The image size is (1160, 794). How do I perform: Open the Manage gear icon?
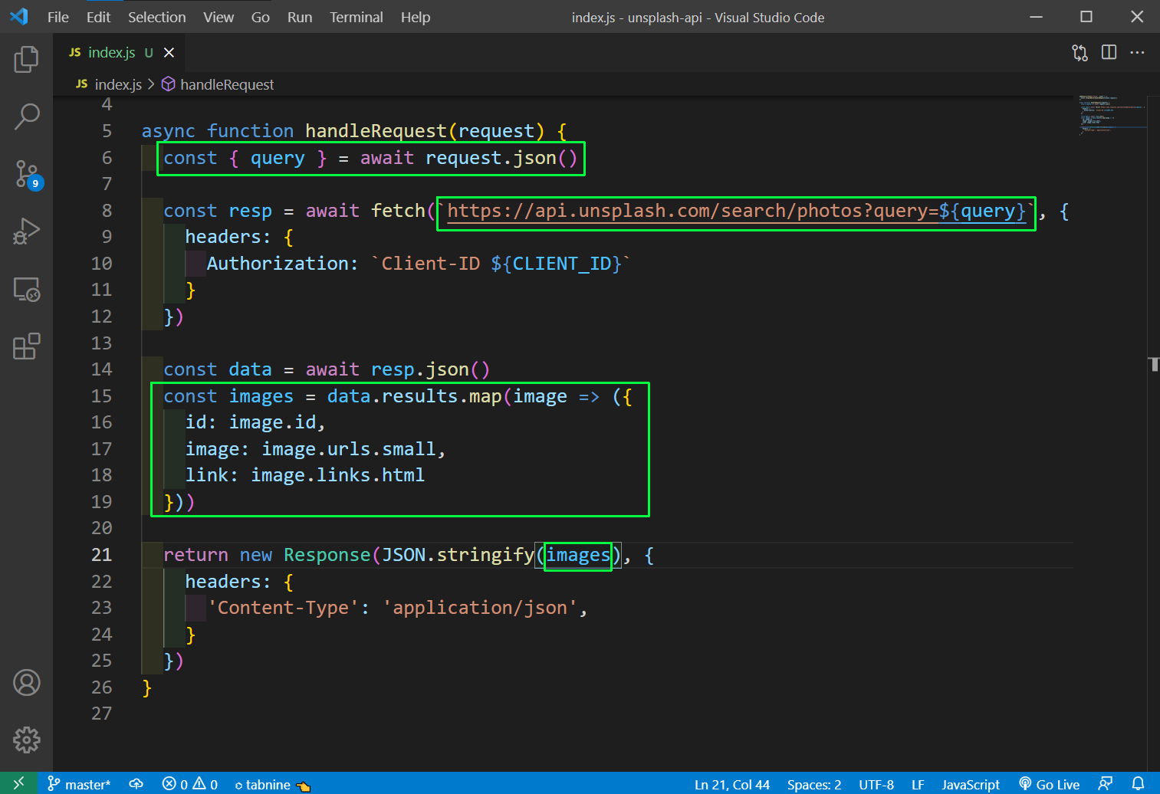point(26,740)
